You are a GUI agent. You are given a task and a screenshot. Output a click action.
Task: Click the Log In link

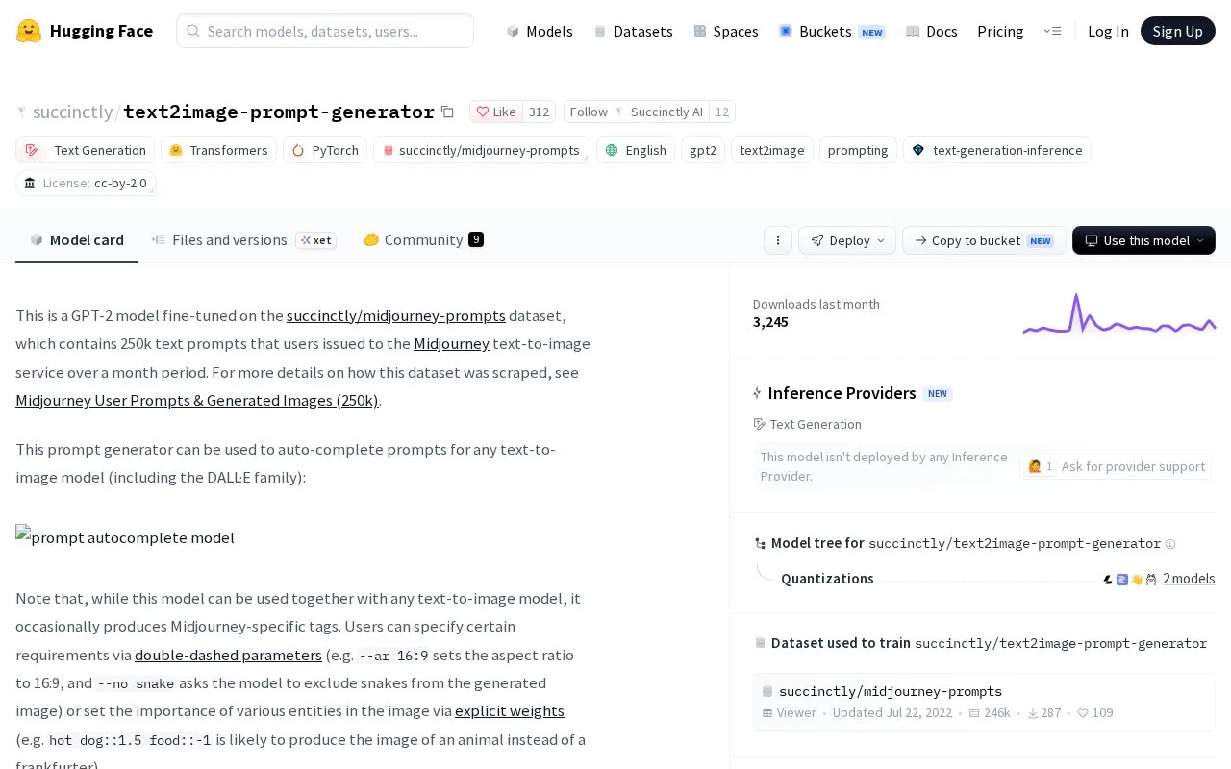[1108, 31]
